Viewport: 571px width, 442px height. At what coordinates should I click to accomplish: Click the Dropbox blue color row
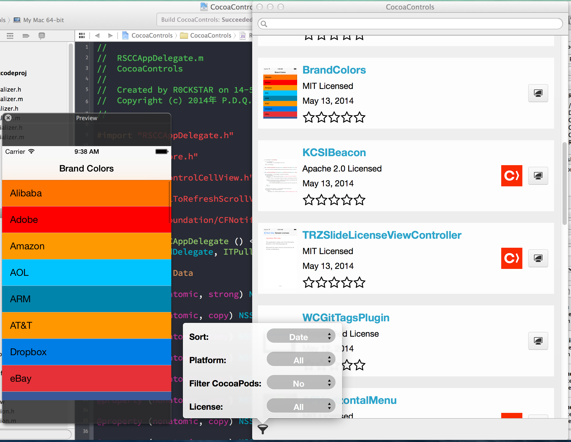(x=86, y=352)
